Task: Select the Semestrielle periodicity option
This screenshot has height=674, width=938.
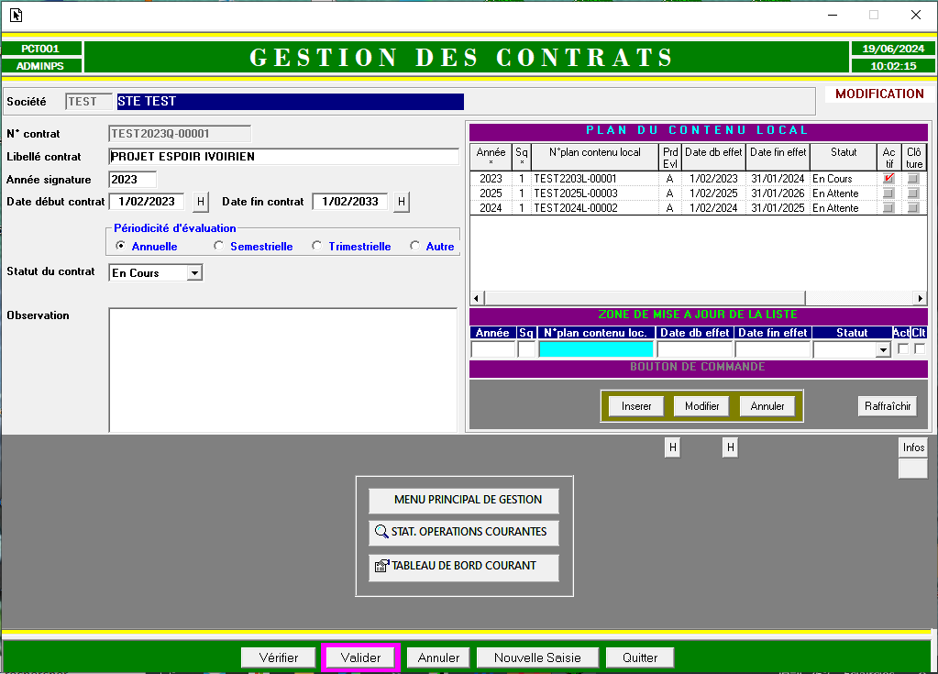Action: click(x=219, y=246)
